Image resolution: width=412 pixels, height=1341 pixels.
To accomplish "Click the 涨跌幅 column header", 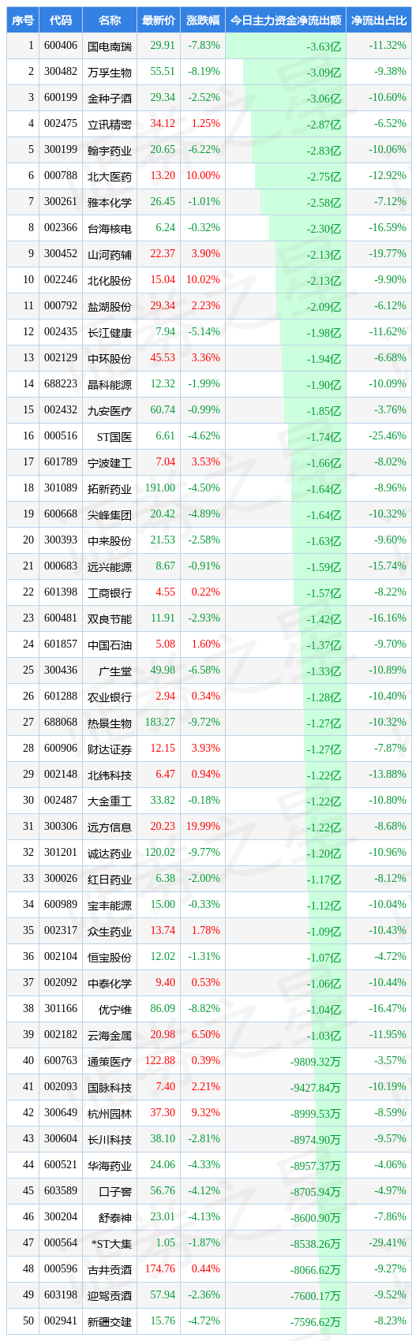I will [x=203, y=20].
